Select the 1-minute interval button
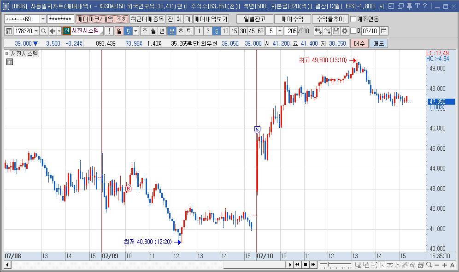 click(199, 31)
